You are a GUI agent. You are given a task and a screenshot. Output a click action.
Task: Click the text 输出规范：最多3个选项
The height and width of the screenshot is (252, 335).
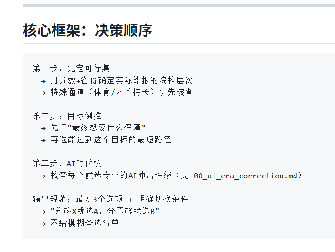click(x=77, y=199)
